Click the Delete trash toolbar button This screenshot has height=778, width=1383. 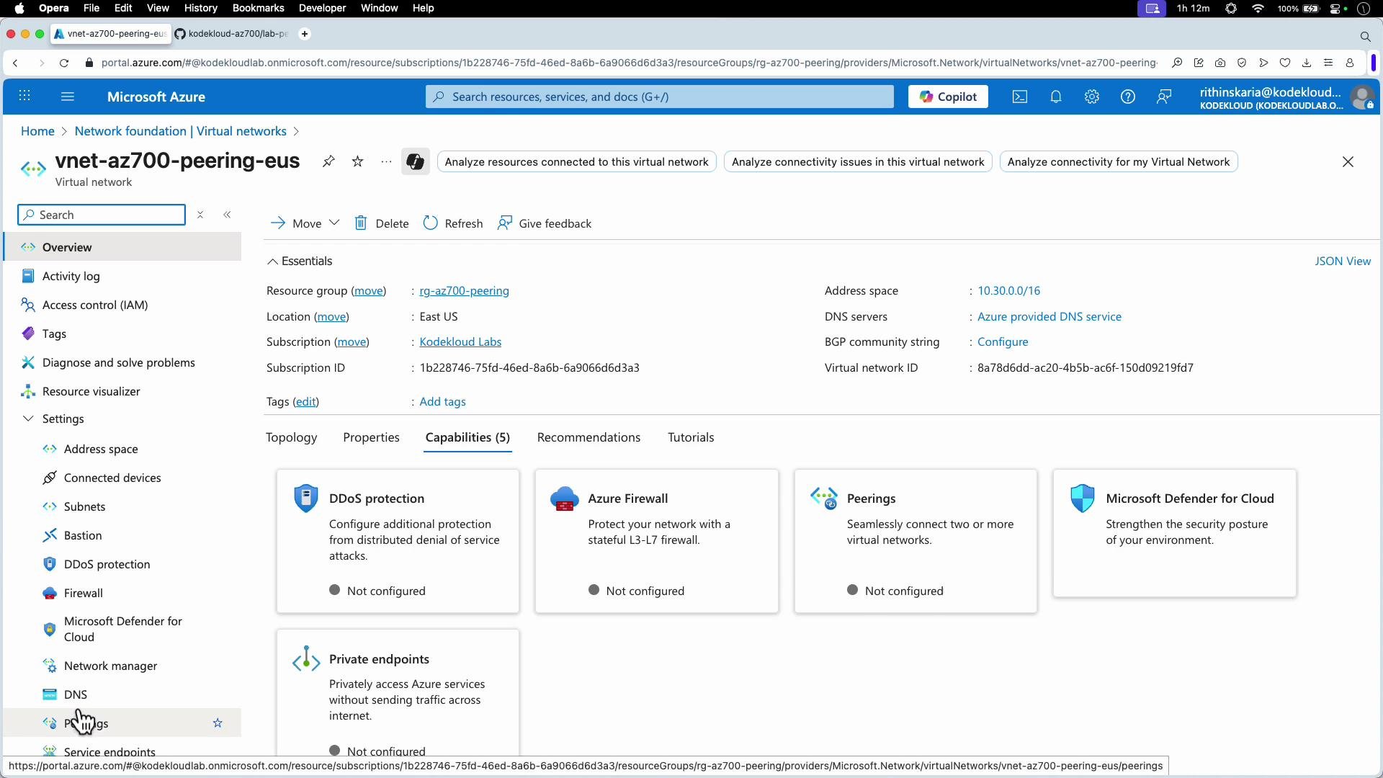click(x=382, y=223)
